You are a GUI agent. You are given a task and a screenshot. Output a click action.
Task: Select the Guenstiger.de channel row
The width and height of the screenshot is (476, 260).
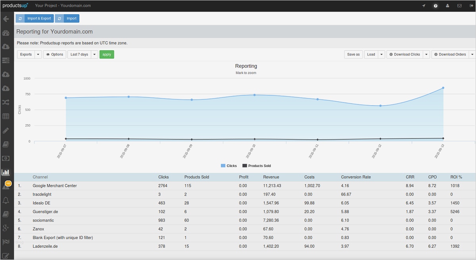pos(245,212)
